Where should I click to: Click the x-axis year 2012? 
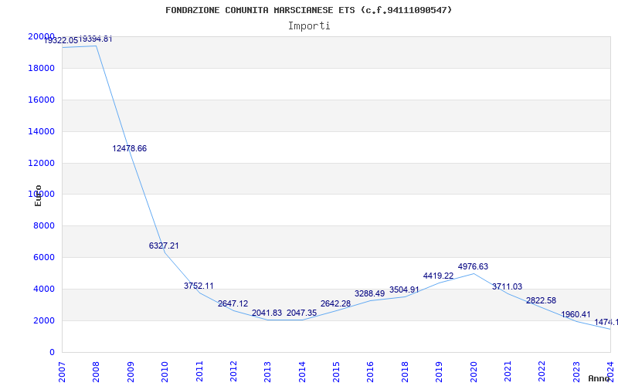(233, 371)
